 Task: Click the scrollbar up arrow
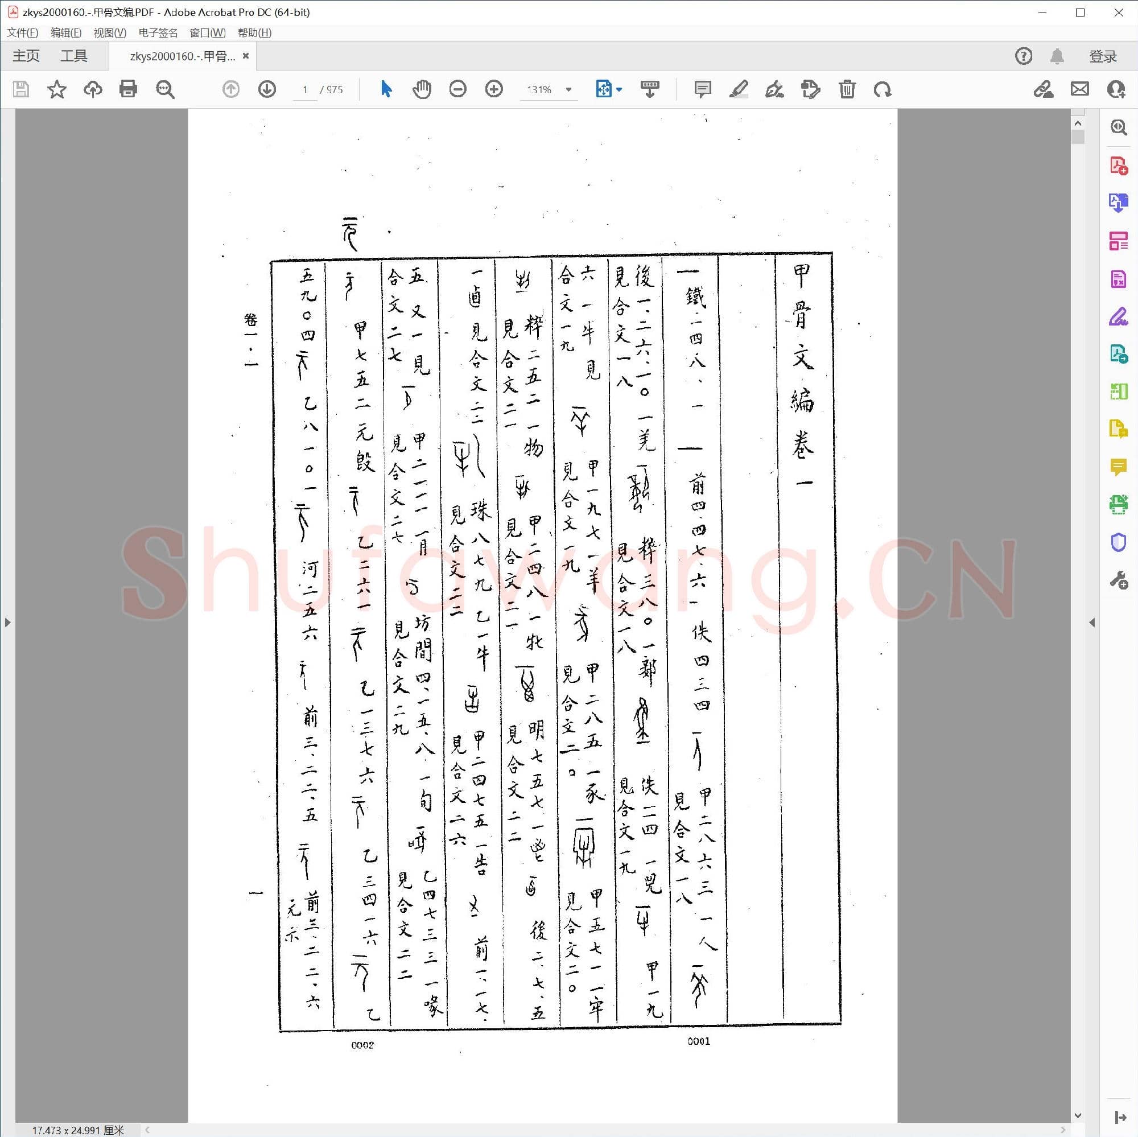[x=1078, y=123]
